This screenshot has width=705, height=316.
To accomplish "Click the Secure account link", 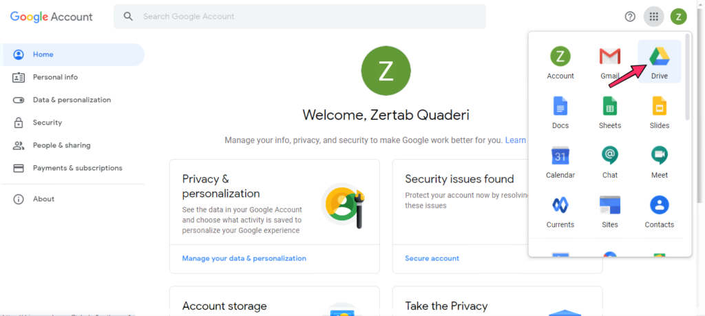I will (432, 258).
